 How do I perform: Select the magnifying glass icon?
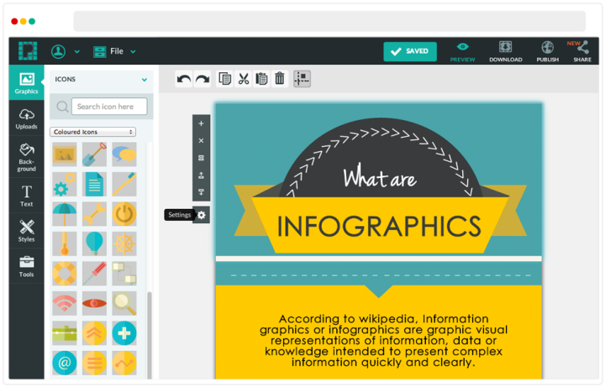click(124, 303)
